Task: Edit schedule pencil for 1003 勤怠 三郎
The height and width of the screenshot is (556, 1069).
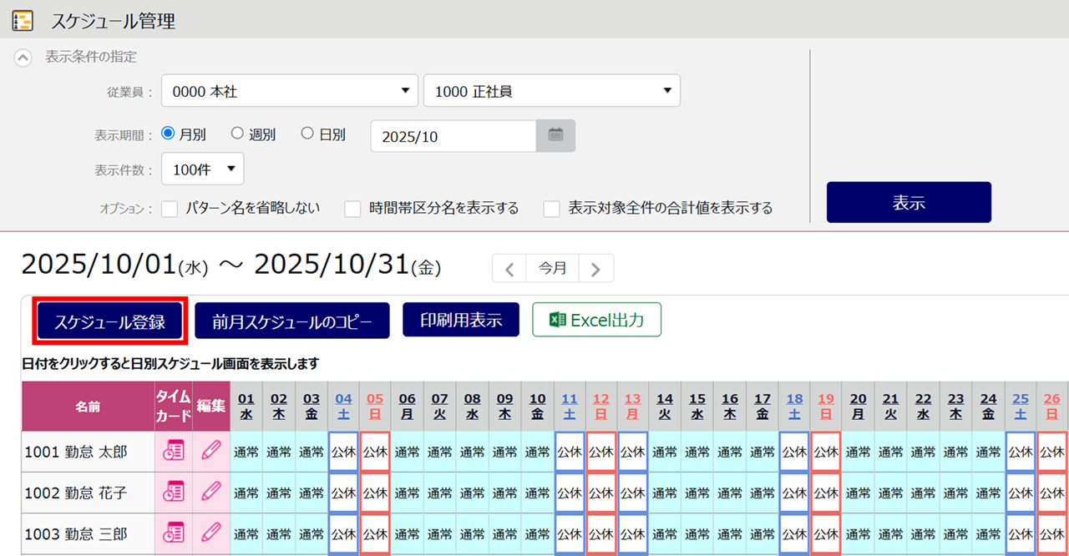Action: click(x=211, y=533)
